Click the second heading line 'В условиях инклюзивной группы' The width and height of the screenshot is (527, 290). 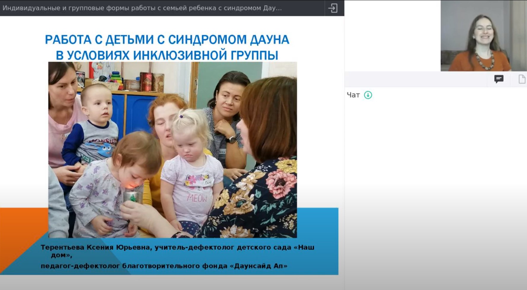click(x=167, y=55)
